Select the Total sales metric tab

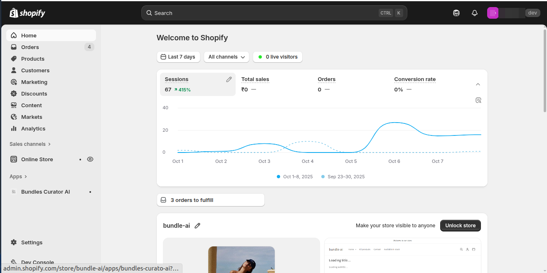click(255, 79)
